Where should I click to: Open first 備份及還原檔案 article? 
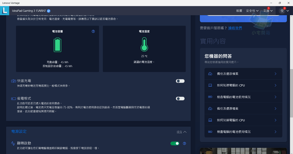click(x=243, y=74)
